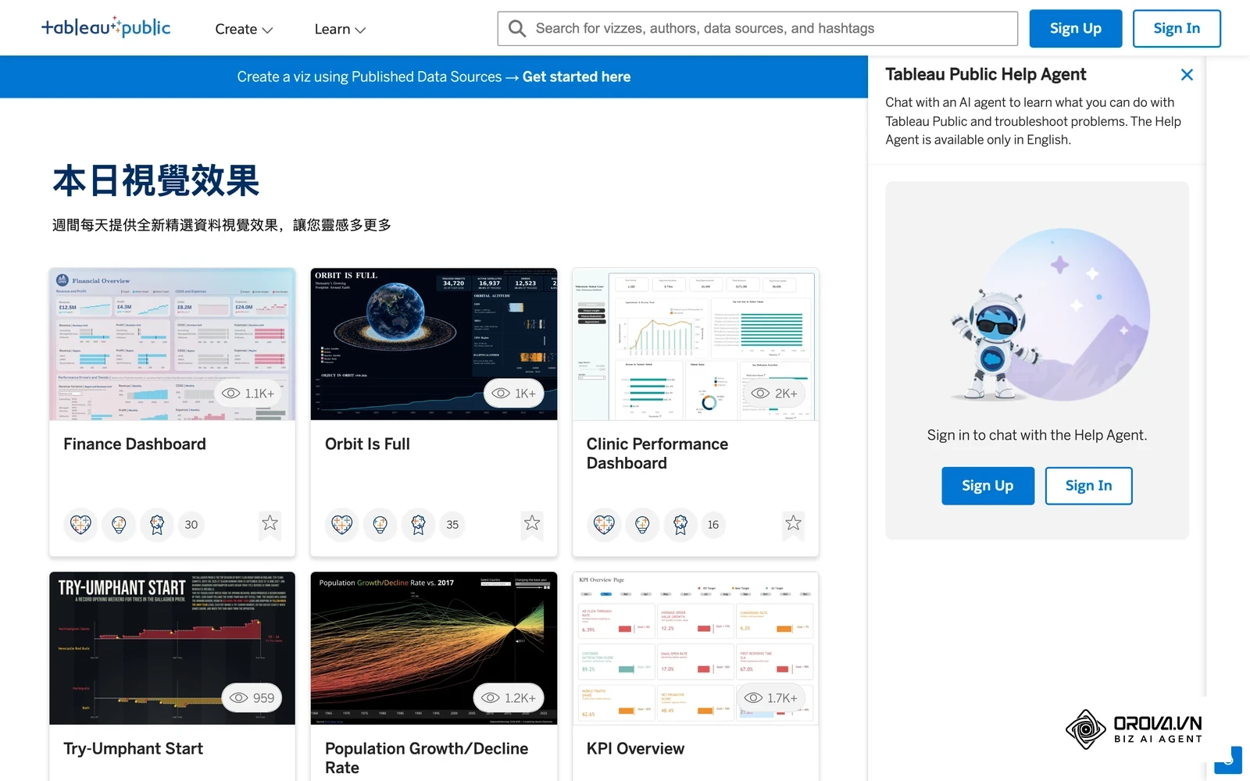Screen dimensions: 1250x781
Task: Follow the Get started here banner link
Action: pos(577,77)
